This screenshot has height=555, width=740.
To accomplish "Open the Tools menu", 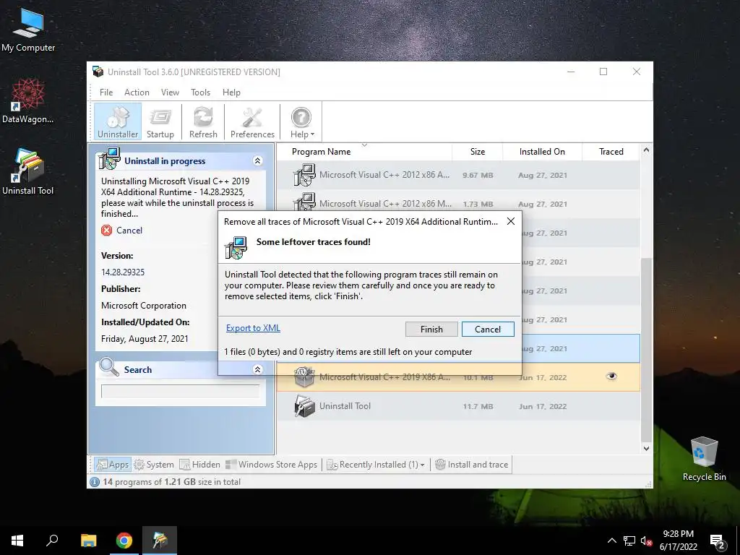I will pyautogui.click(x=201, y=92).
